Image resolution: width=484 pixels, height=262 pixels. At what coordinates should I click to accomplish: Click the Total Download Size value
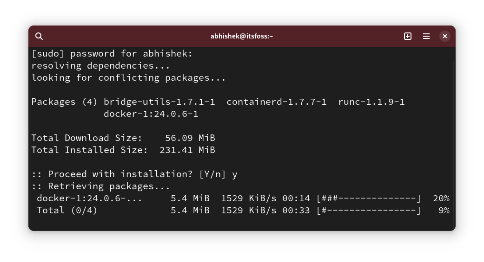click(190, 138)
